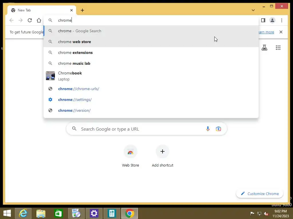The image size is (293, 219).
Task: Open the side panel icon
Action: coord(263,20)
